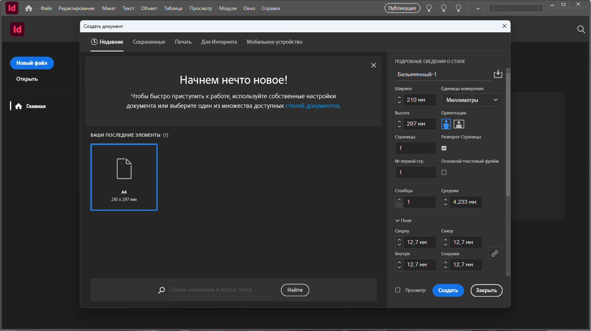Click the dialog's vertical scrollbar

508,134
